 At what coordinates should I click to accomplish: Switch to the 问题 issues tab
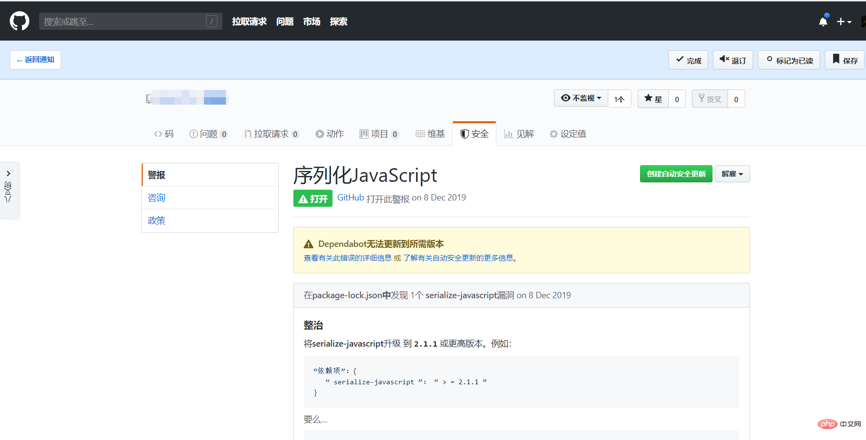[x=208, y=134]
